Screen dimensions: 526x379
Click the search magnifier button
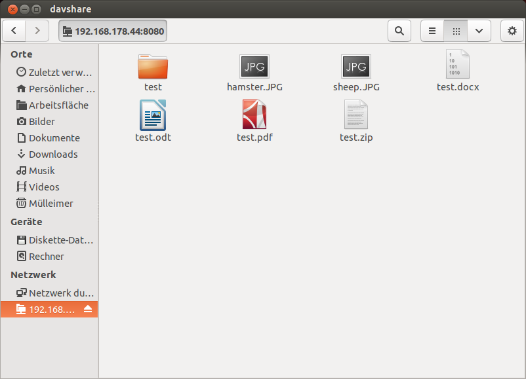click(399, 31)
